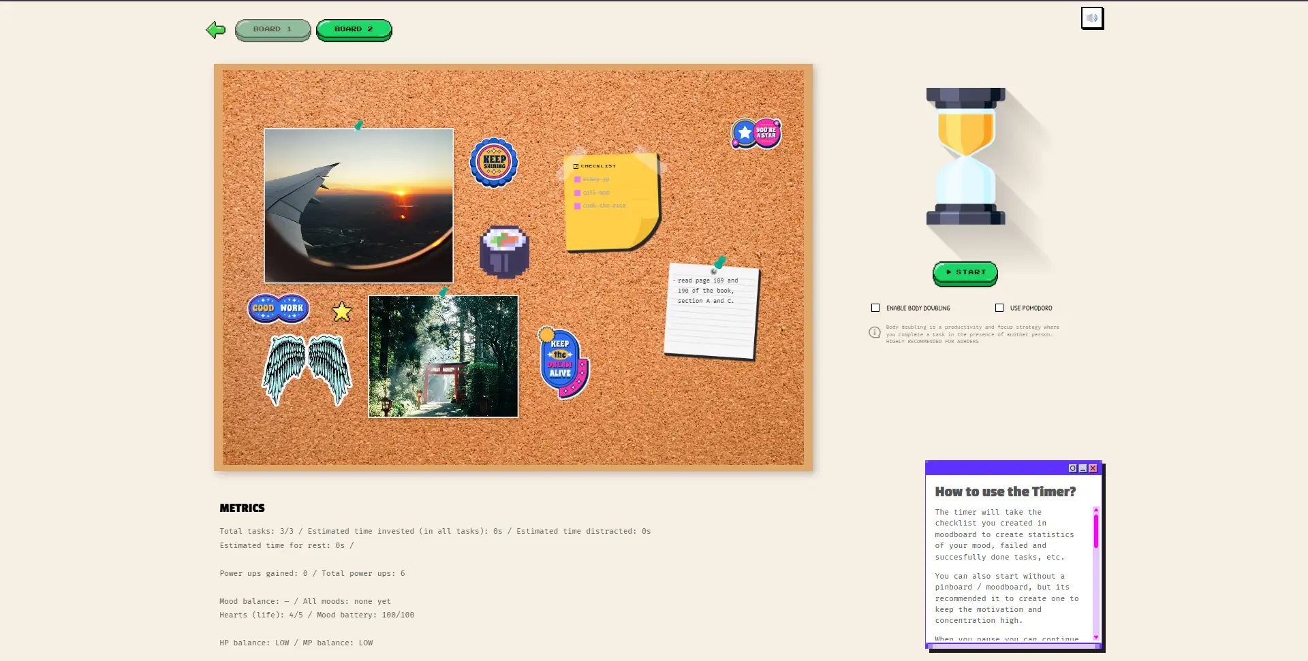Click the help window scroll-down arrow
Image resolution: width=1308 pixels, height=661 pixels.
[x=1096, y=638]
